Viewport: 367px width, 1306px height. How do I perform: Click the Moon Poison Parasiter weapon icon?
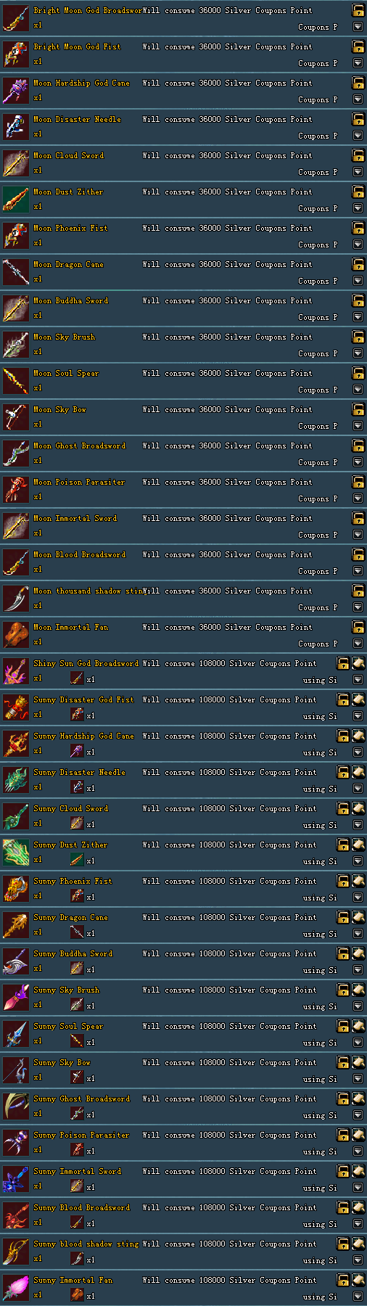pos(15,490)
